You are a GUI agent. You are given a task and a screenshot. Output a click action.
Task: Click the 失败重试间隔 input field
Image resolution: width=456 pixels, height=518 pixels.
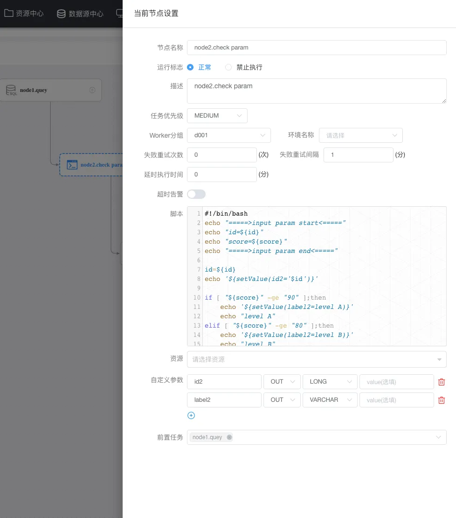pyautogui.click(x=359, y=154)
